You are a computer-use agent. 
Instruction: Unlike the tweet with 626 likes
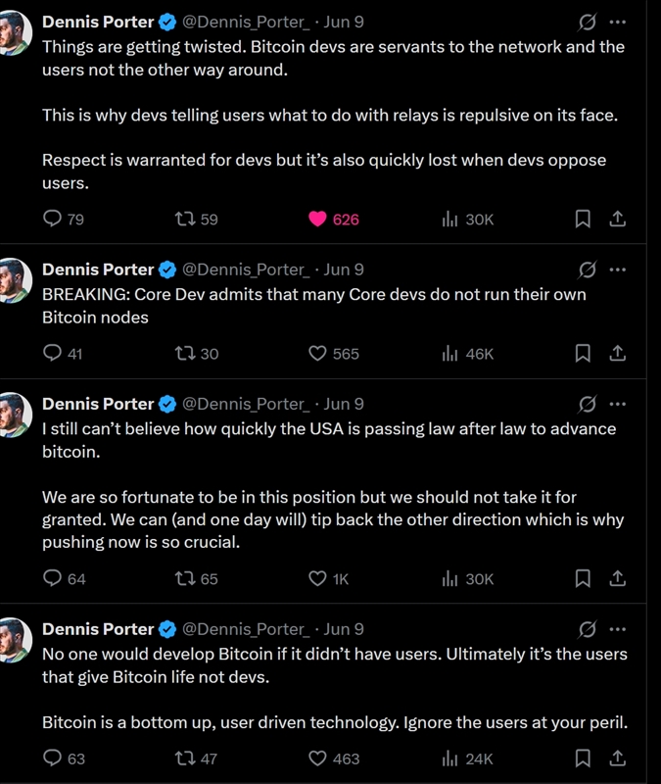pyautogui.click(x=317, y=220)
